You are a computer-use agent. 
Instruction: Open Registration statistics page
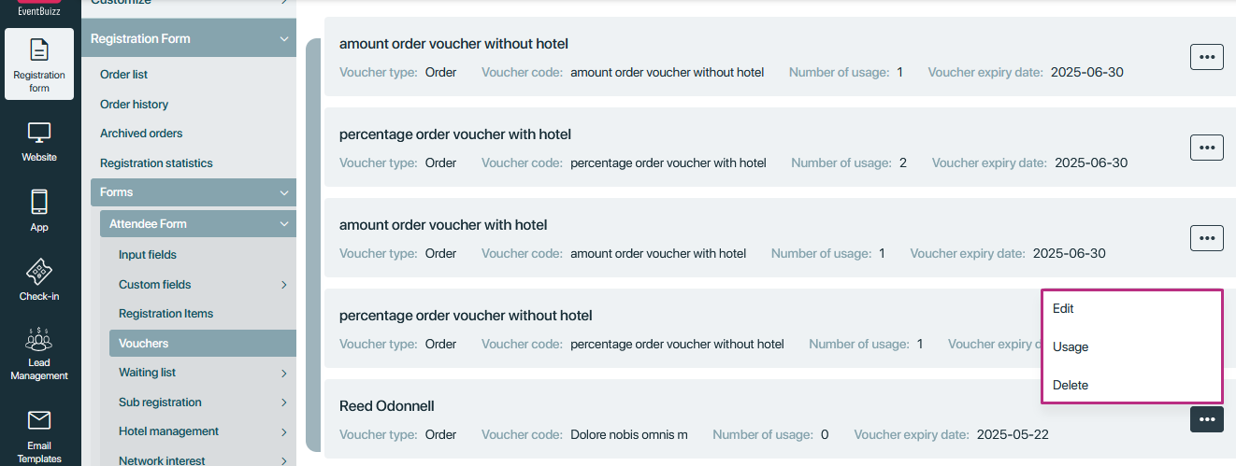point(156,163)
